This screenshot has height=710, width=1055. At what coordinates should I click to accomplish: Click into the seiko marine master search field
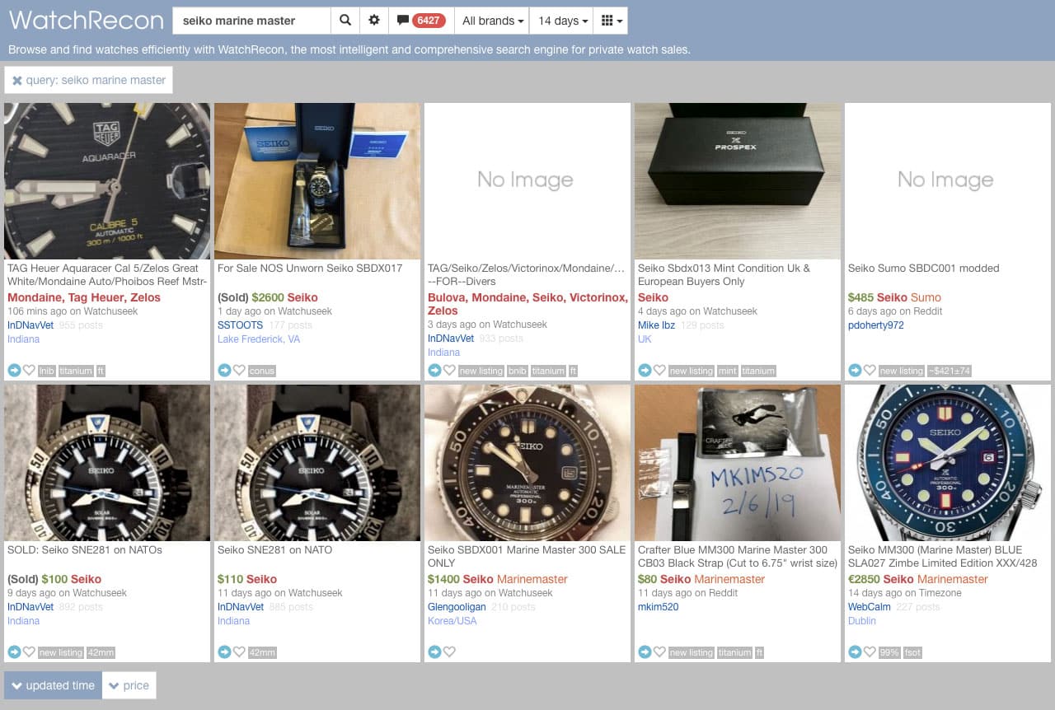tap(251, 21)
